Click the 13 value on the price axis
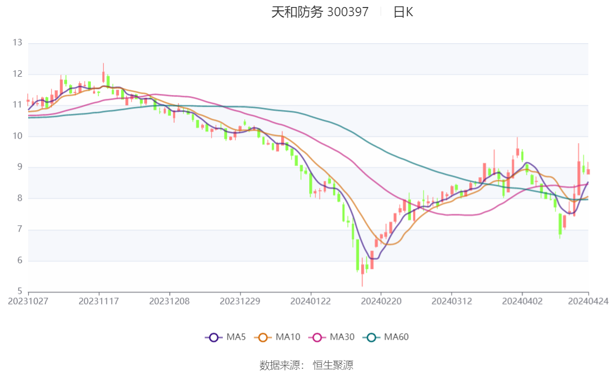The width and height of the screenshot is (613, 372). (x=18, y=43)
